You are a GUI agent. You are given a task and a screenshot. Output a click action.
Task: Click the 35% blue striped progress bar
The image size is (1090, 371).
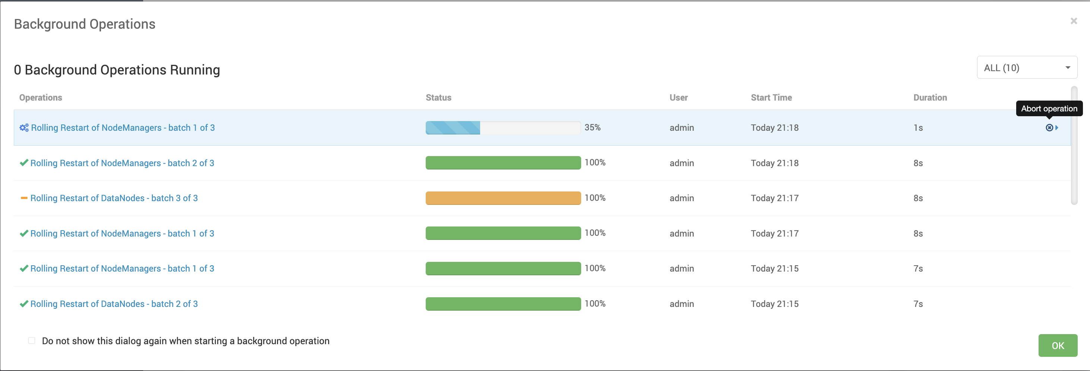pyautogui.click(x=503, y=128)
